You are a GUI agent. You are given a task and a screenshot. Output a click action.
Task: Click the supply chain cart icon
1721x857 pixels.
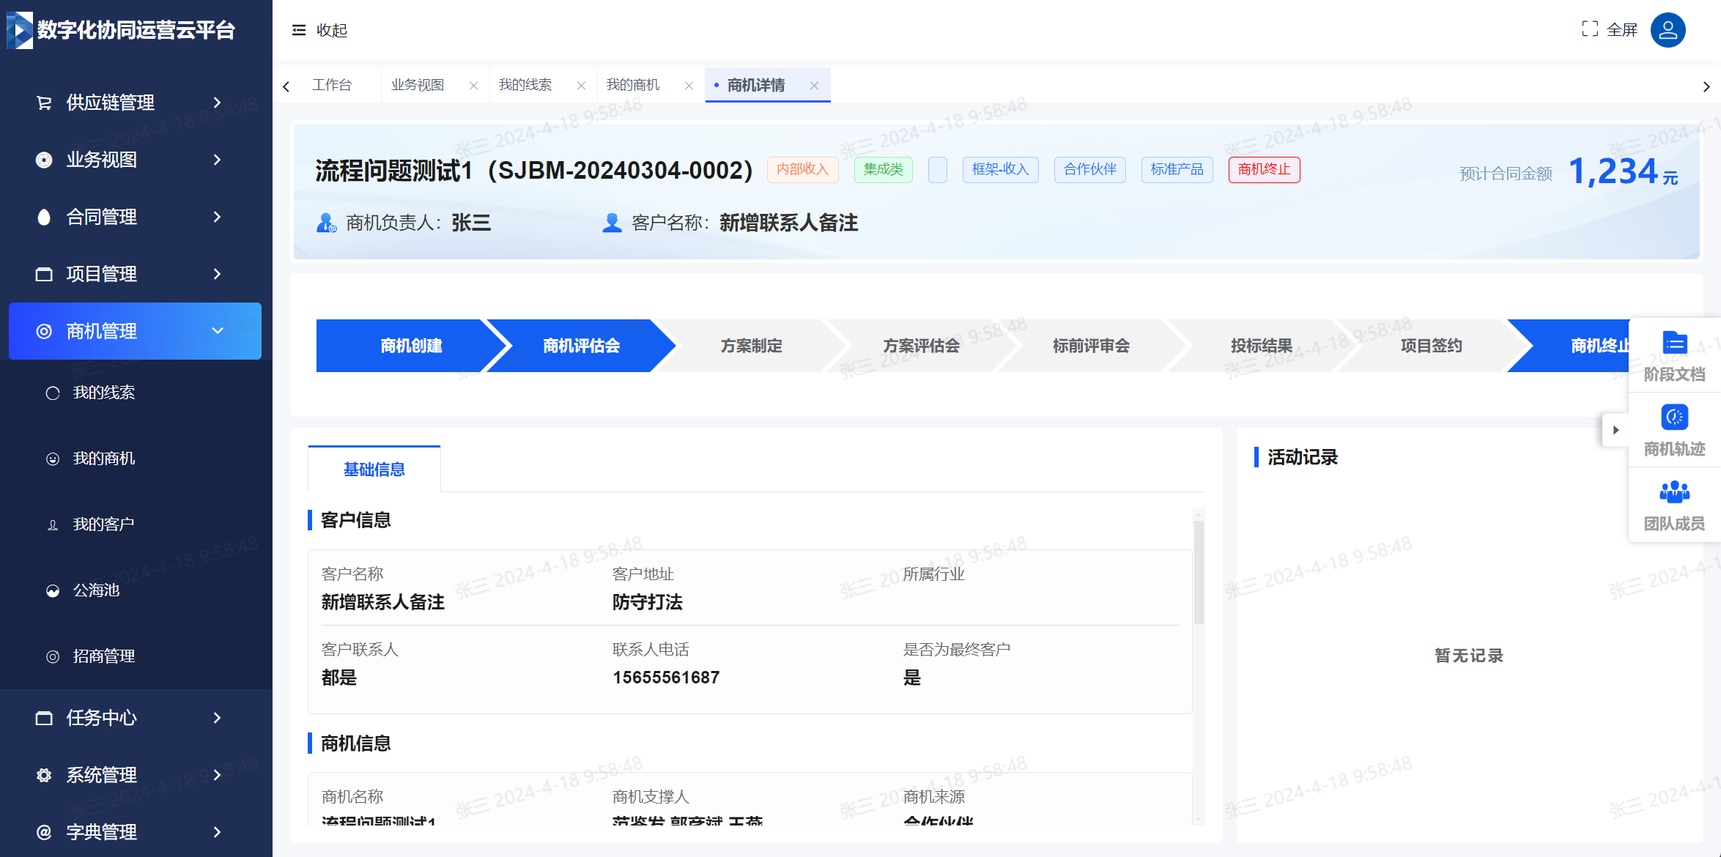(44, 103)
